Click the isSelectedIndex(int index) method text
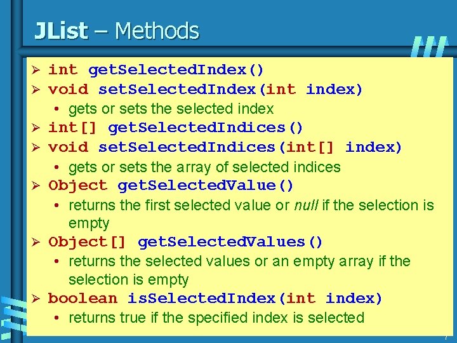The width and height of the screenshot is (457, 343). click(255, 299)
